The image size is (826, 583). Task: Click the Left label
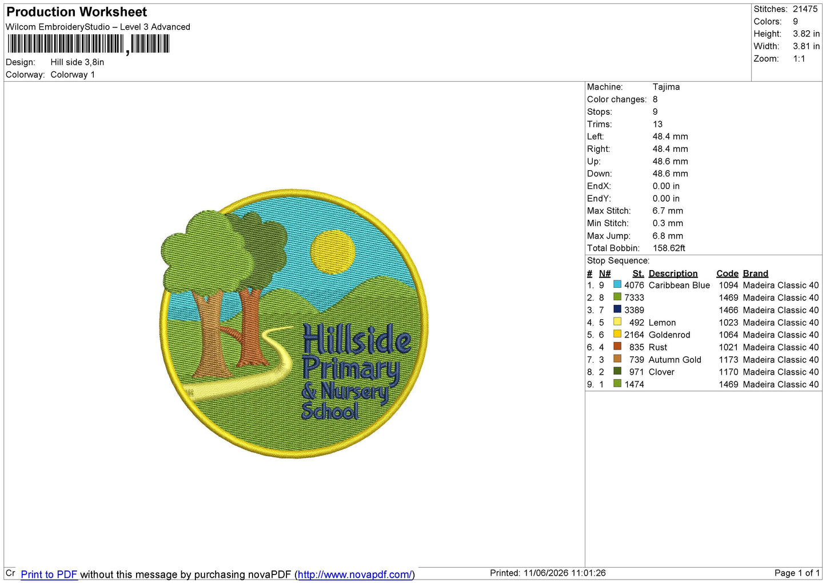click(596, 136)
